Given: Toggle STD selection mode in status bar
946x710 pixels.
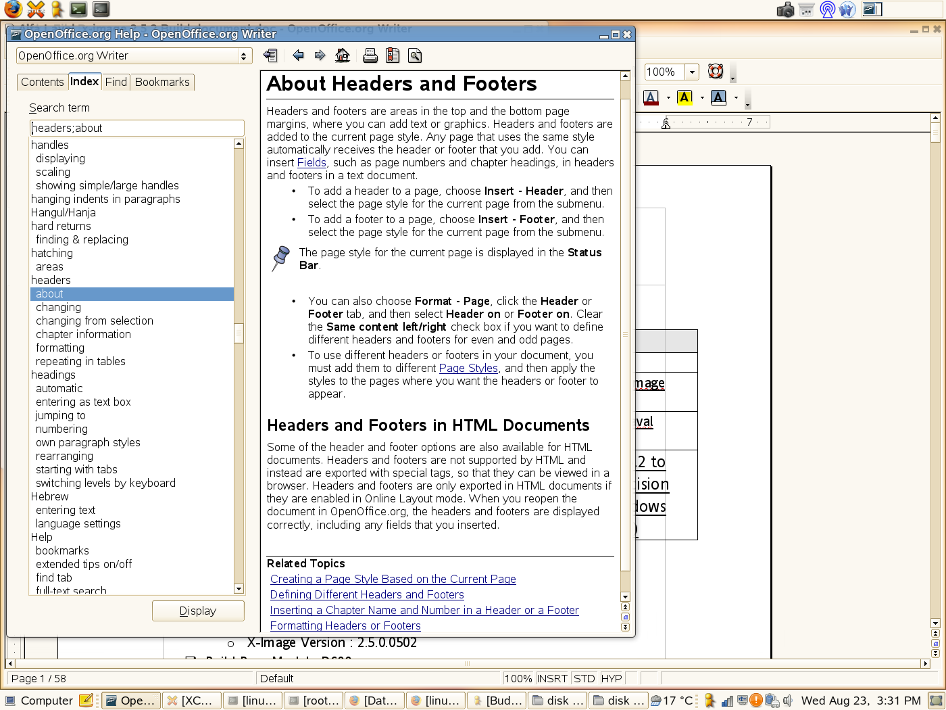Looking at the screenshot, I should click(584, 678).
